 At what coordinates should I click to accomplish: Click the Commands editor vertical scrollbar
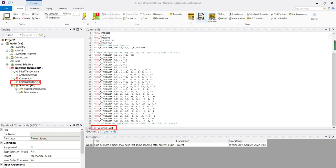(334, 80)
